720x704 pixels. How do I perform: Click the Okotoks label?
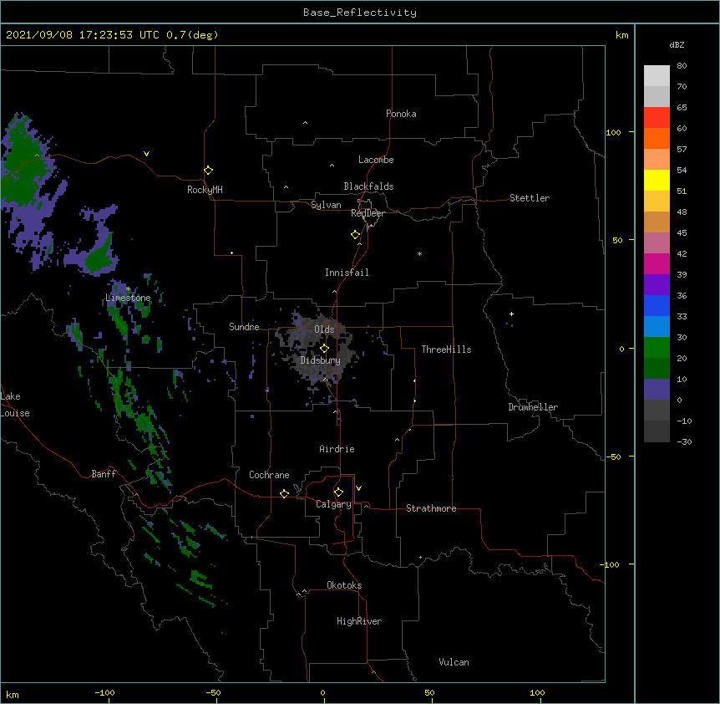coord(344,585)
